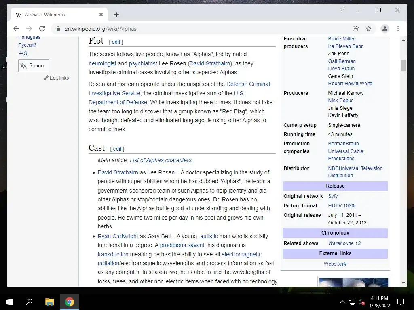This screenshot has height=310, width=414.
Task: Open Ryan Cartwright link
Action: [x=118, y=236]
